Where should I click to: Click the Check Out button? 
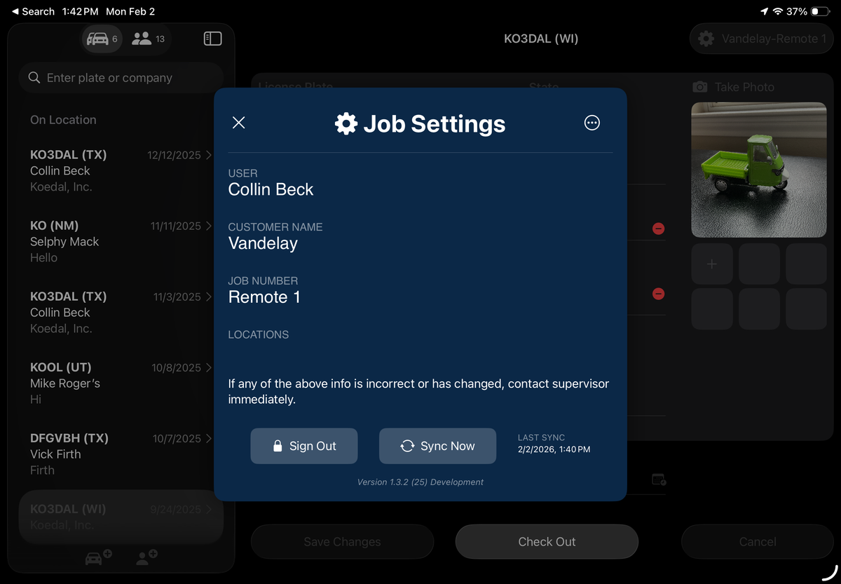click(547, 542)
